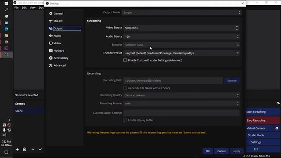Screen dimensions: 281x158
Task: Click the microphone icon in system tray
Action: pos(4,130)
